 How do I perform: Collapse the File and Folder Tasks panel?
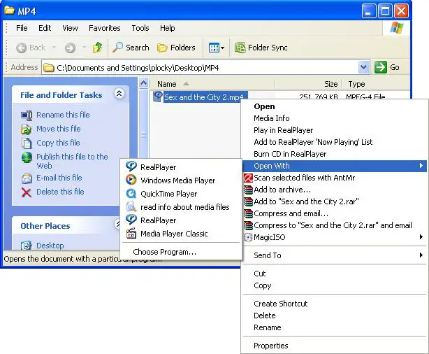coord(119,94)
